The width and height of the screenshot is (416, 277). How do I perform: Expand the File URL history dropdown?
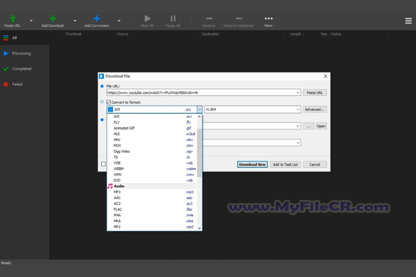tap(298, 92)
